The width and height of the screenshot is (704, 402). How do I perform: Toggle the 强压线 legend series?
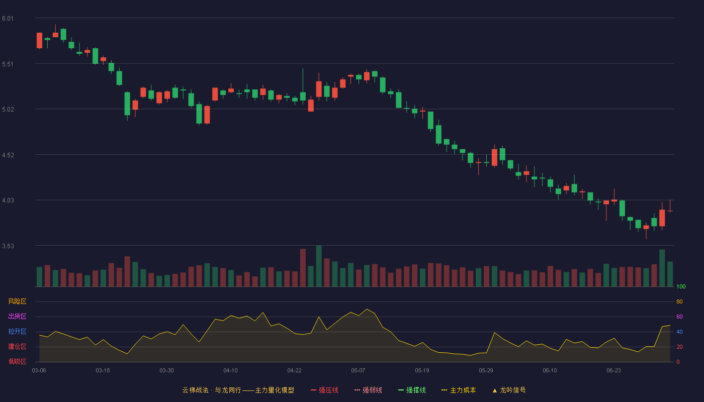pyautogui.click(x=324, y=390)
